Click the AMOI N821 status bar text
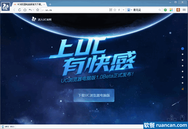The image size is (188, 129). click(10, 126)
